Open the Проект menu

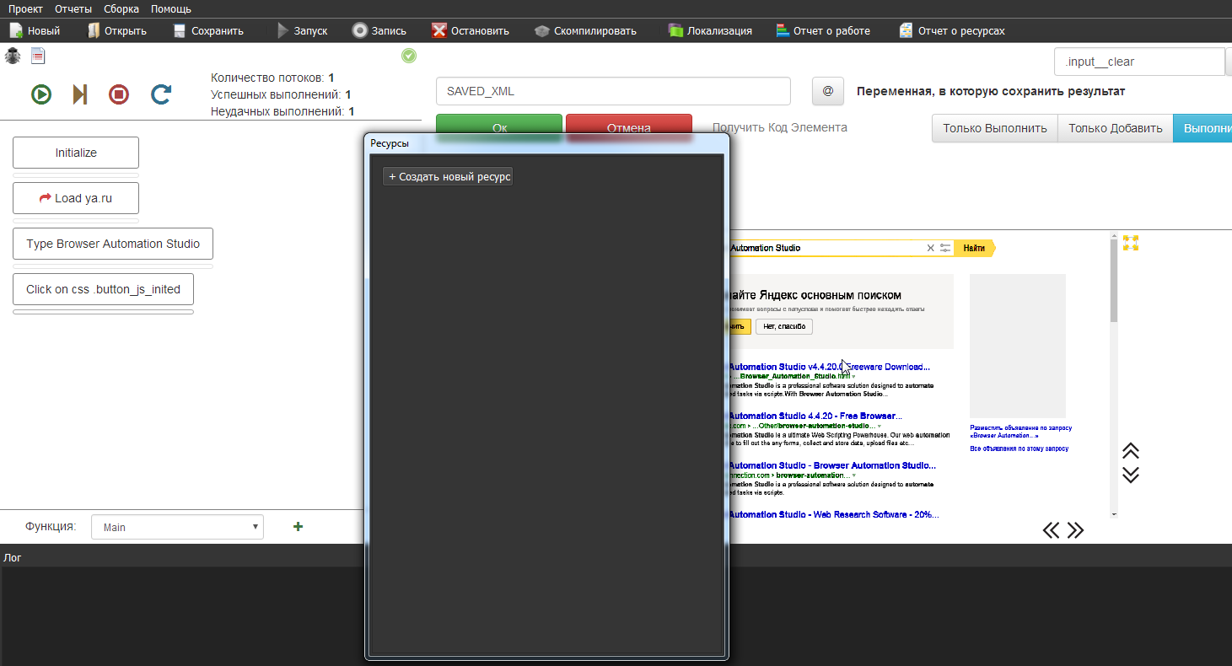[25, 8]
